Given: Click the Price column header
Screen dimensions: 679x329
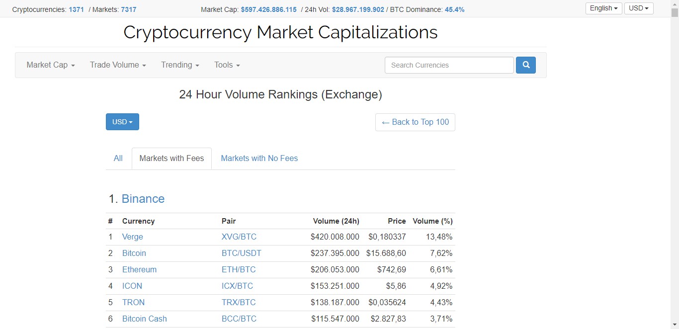Looking at the screenshot, I should click(x=397, y=221).
